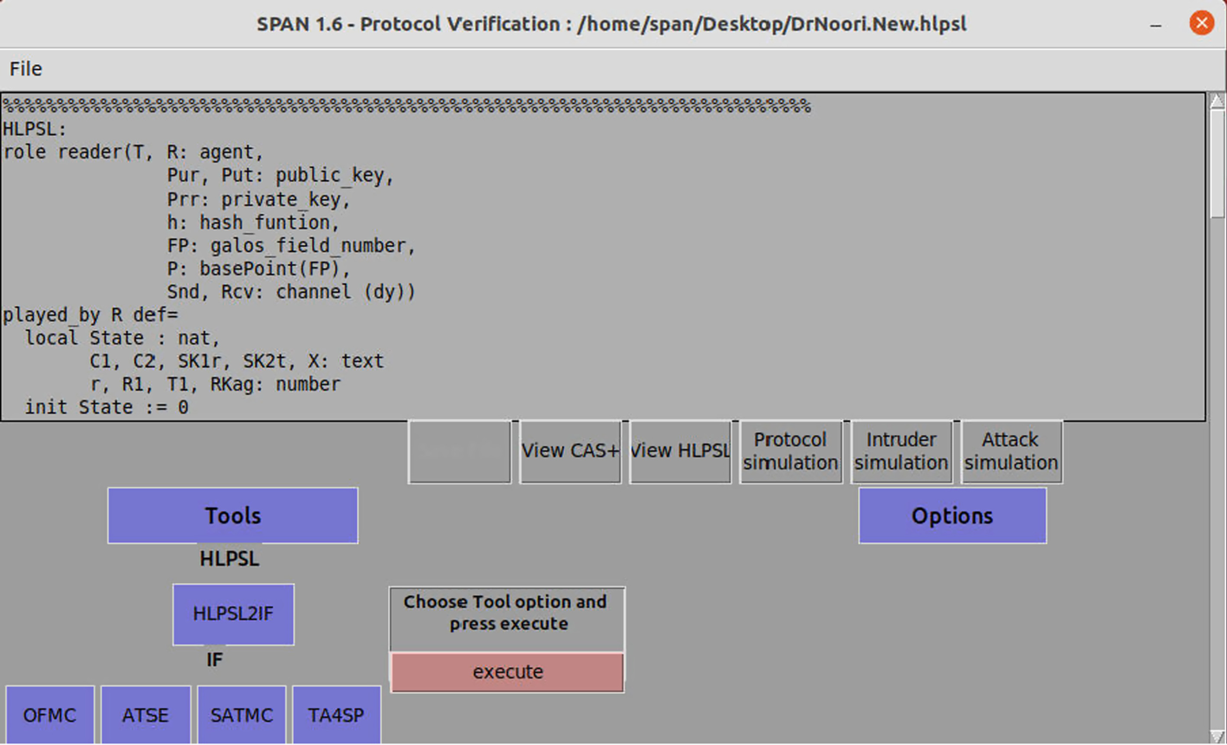Click the 'HLPSL:' heading in the text pane
Screen dimensions: 1227x745
tap(35, 129)
